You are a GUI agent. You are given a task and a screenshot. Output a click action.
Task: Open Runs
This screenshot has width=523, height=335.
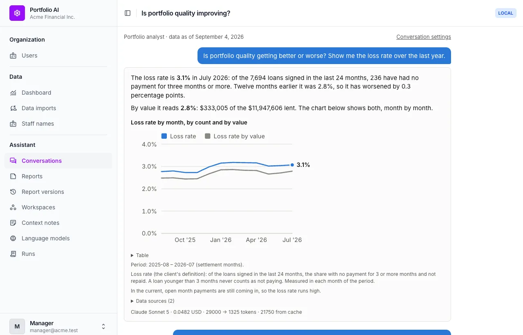coord(58,254)
